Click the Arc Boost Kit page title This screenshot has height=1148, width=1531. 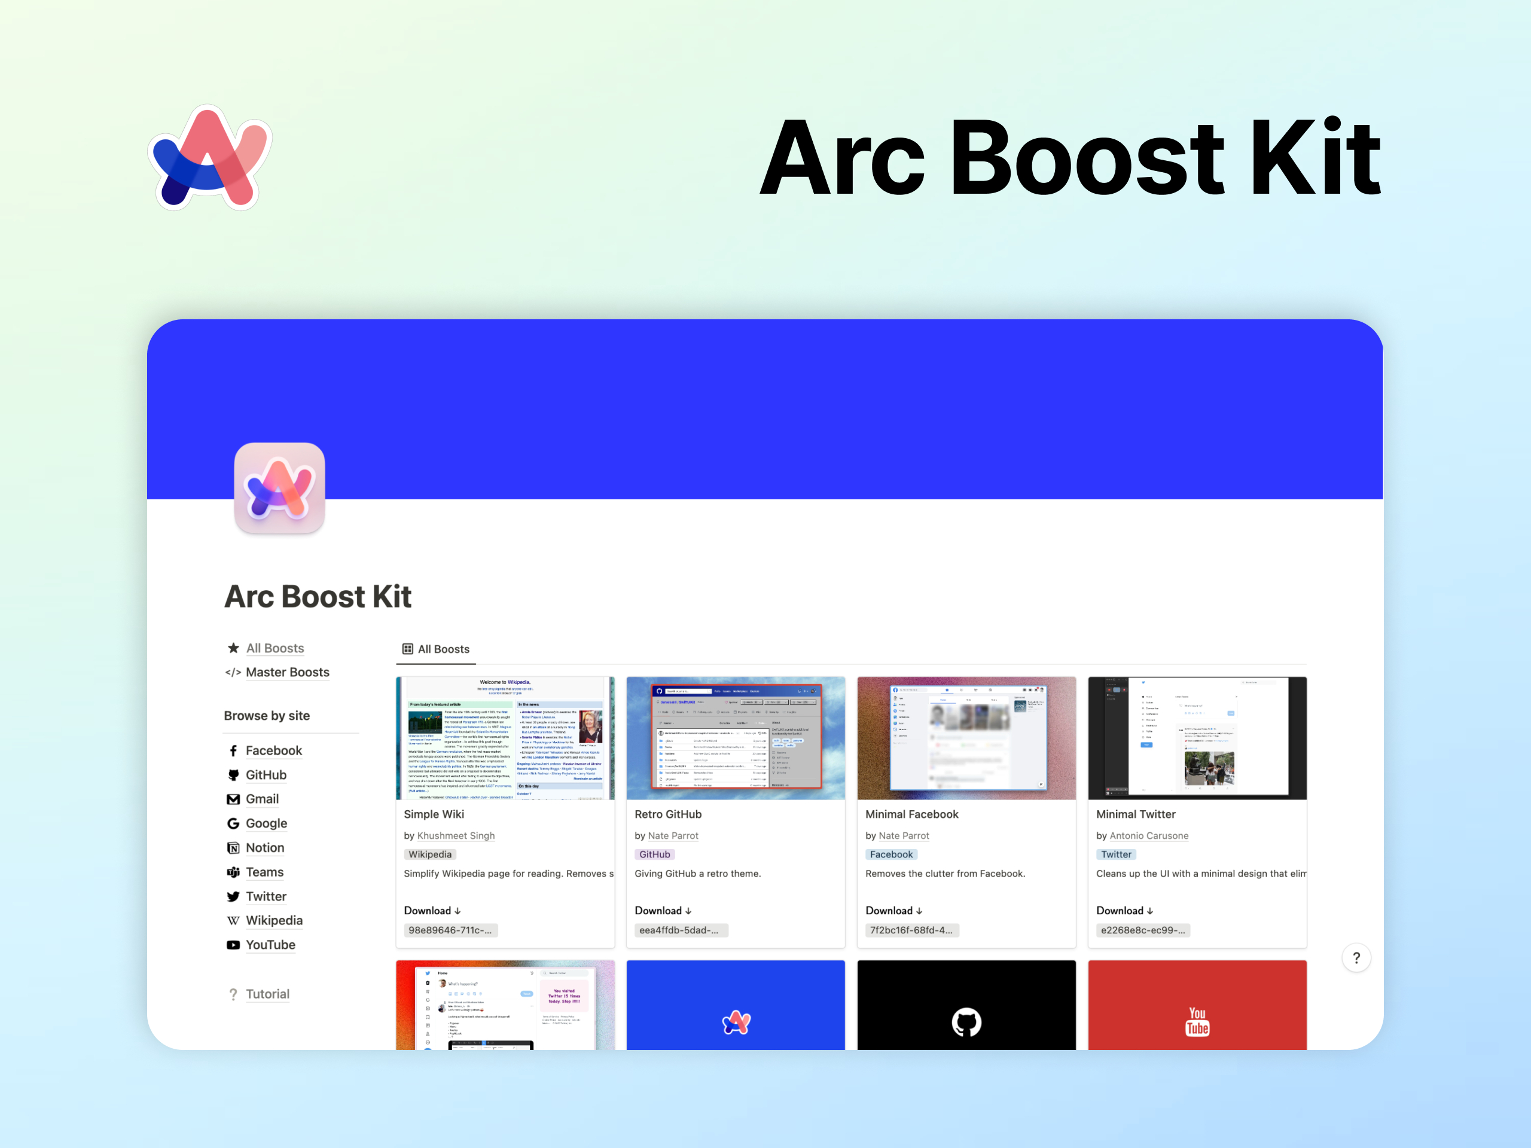click(x=318, y=597)
